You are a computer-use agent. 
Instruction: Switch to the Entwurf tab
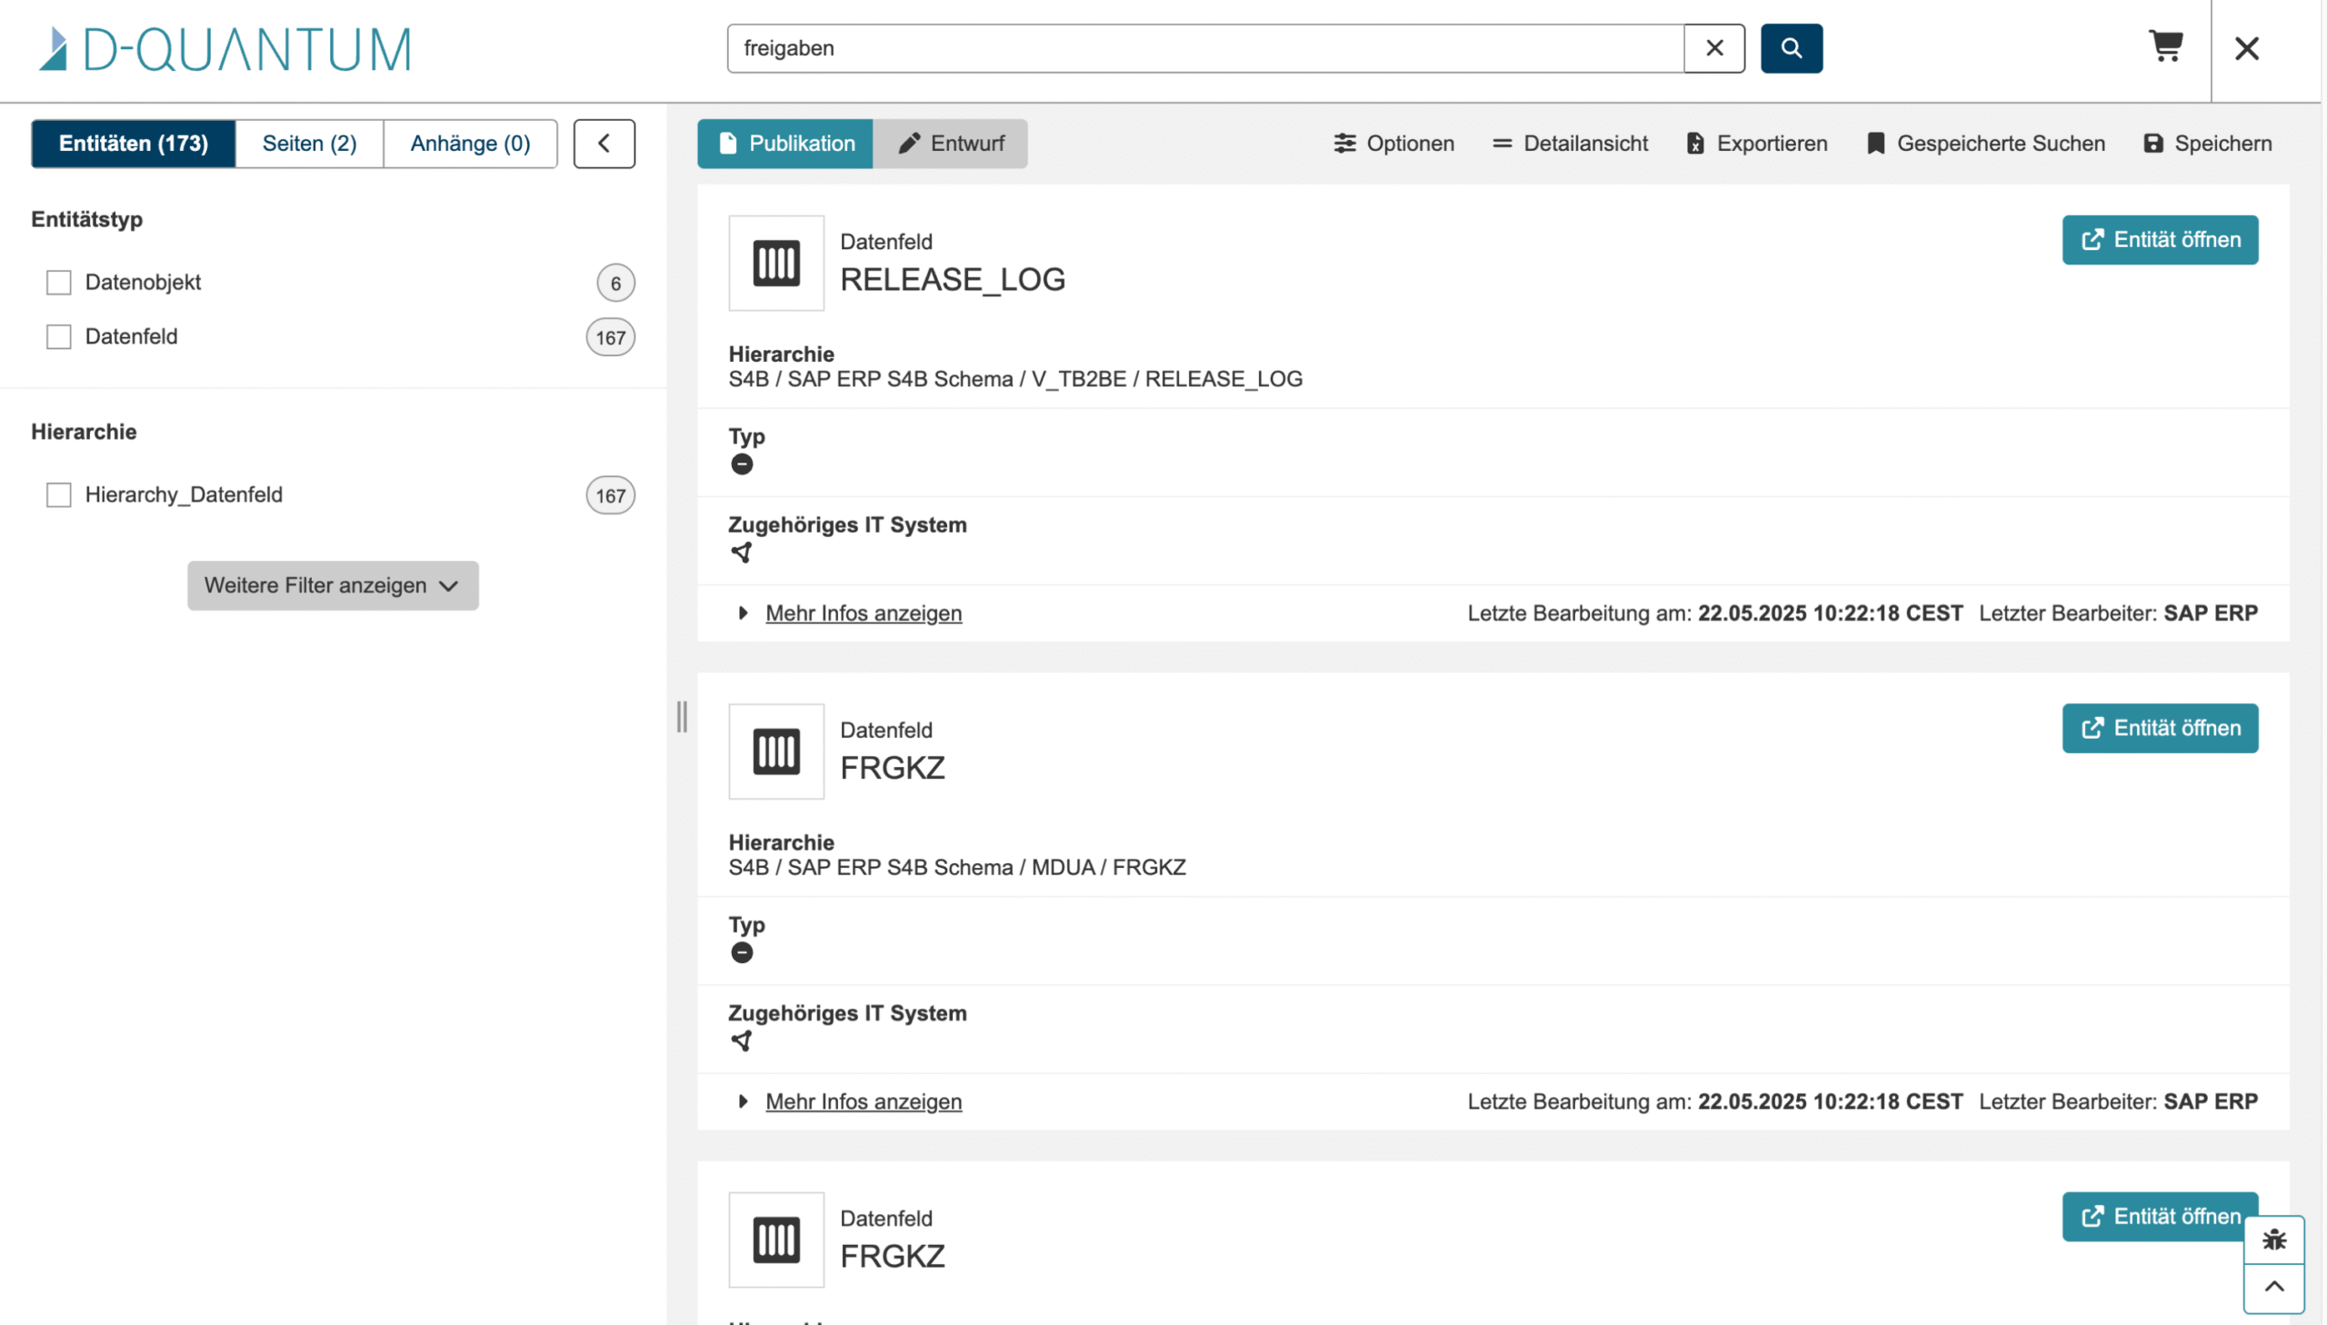tap(950, 144)
